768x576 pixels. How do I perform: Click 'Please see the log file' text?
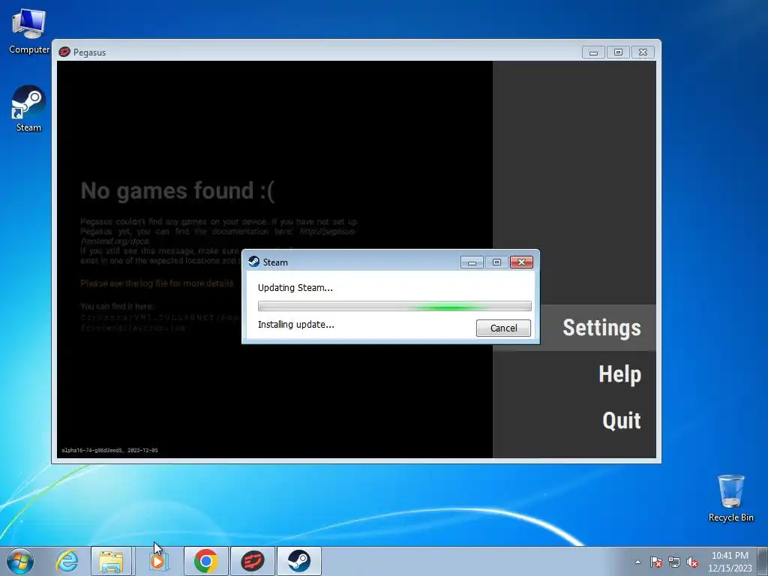click(157, 283)
